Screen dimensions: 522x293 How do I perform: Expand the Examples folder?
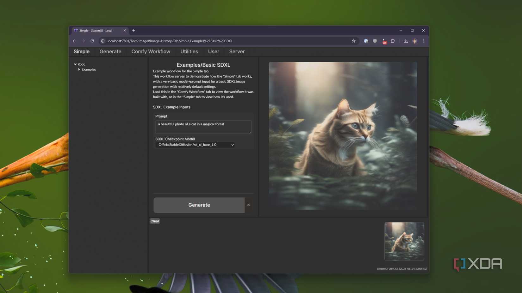tap(79, 69)
